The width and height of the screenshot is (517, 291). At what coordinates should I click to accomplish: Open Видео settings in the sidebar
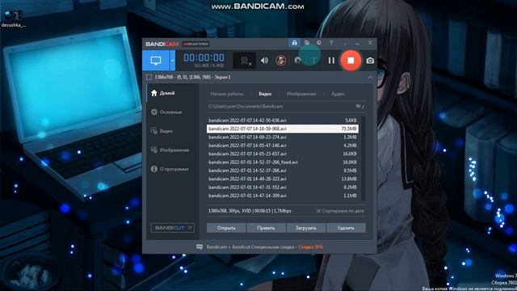162,131
